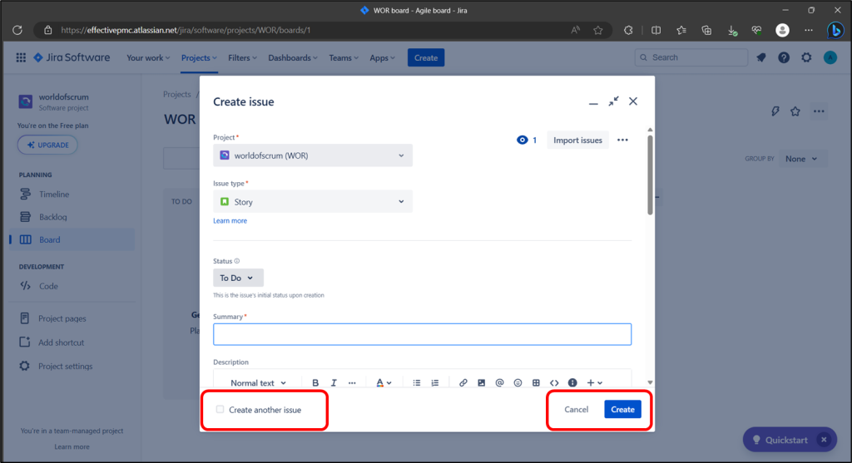Open the Status To Do dropdown
Image resolution: width=852 pixels, height=463 pixels.
tap(238, 278)
